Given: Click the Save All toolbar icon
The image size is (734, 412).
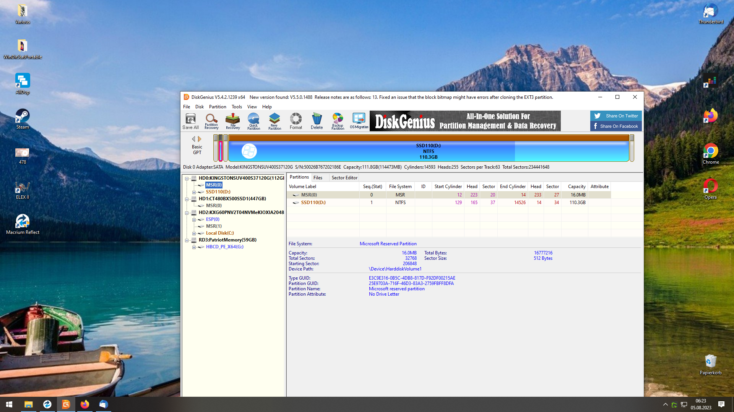Looking at the screenshot, I should [x=190, y=121].
